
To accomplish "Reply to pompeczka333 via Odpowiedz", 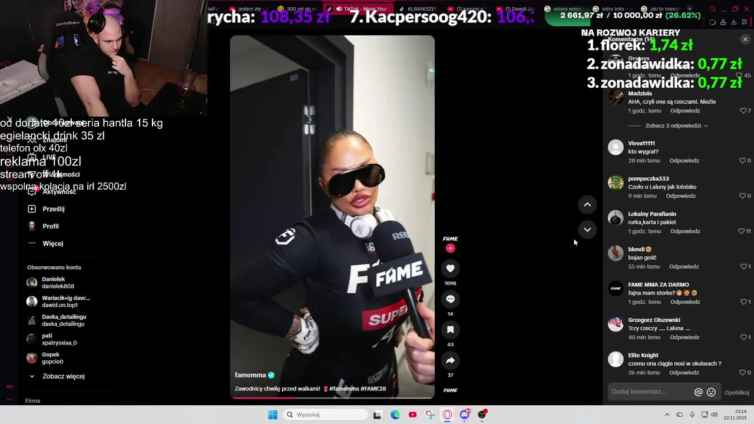I will 681,196.
